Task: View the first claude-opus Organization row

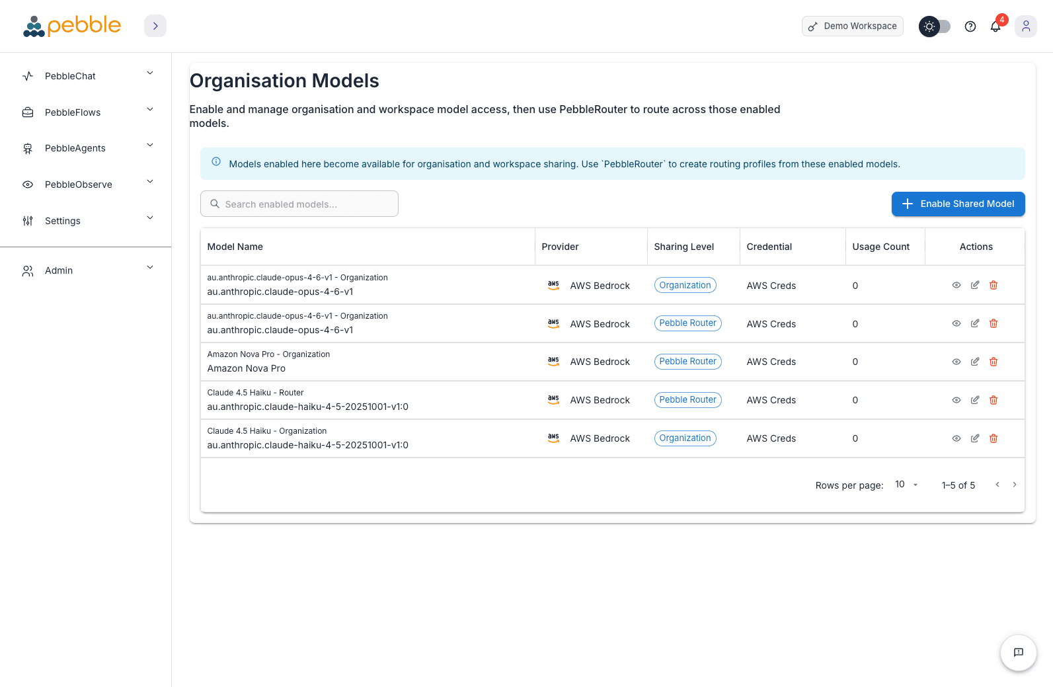Action: [956, 285]
